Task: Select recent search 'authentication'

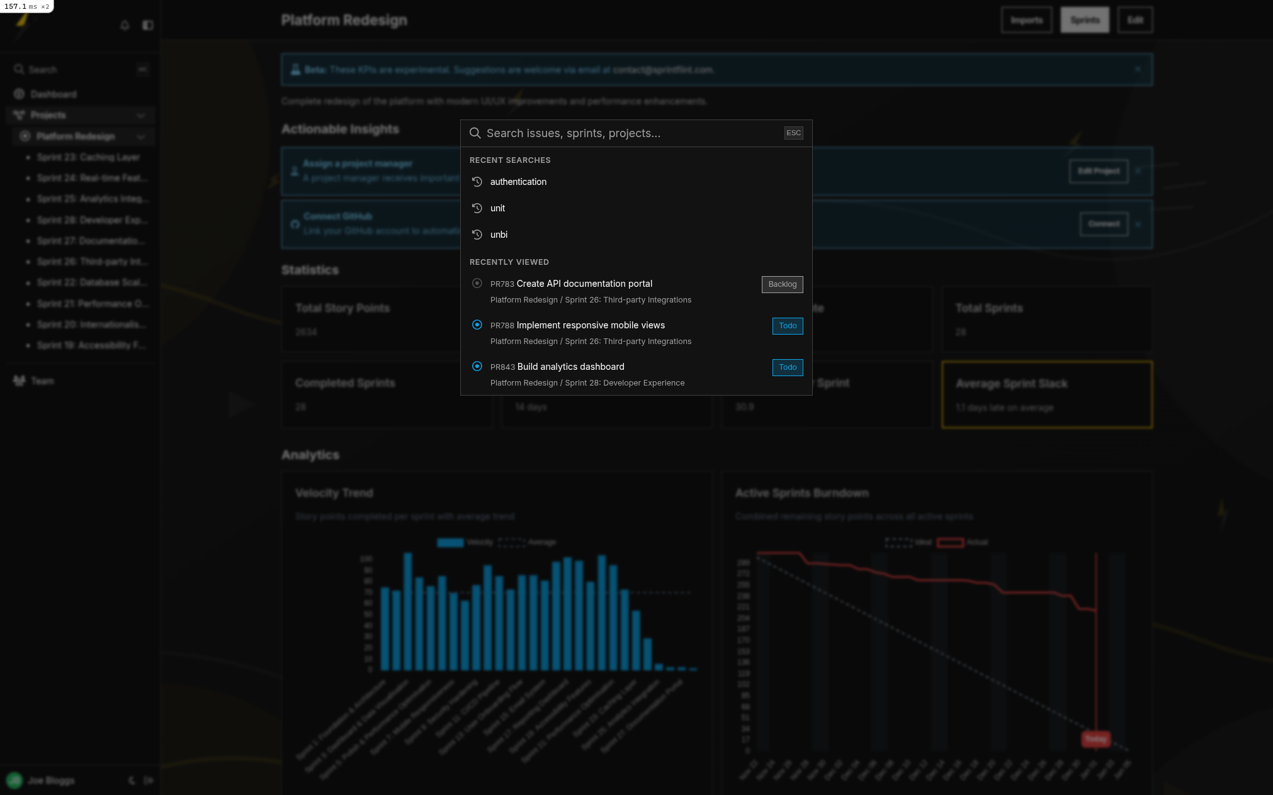Action: click(x=518, y=182)
